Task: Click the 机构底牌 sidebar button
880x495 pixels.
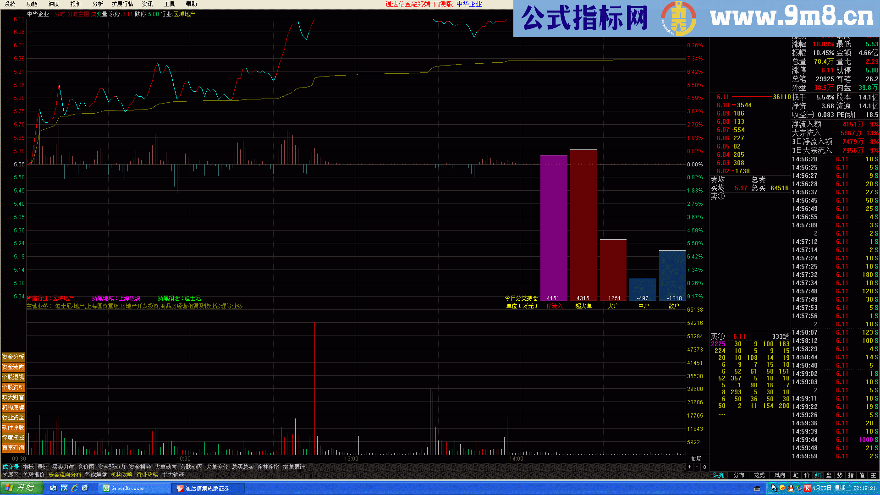Action: click(13, 407)
